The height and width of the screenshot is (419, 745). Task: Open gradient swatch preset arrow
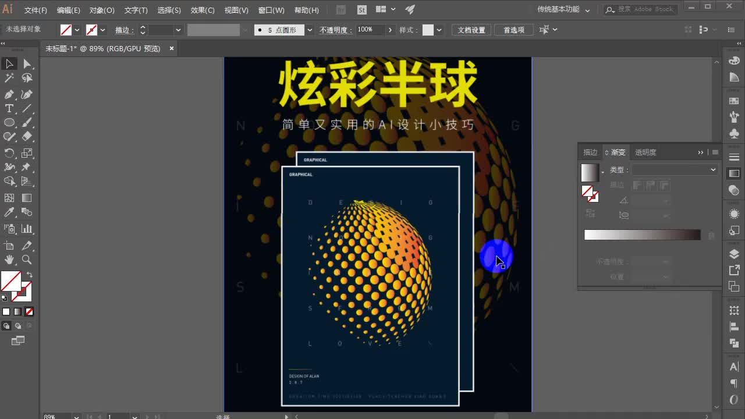[x=602, y=173]
